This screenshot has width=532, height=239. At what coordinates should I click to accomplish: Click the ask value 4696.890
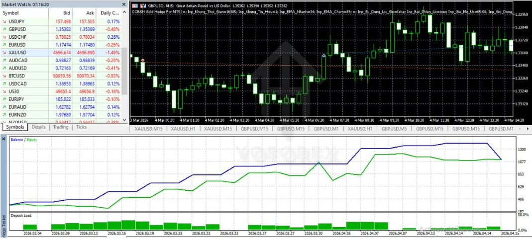click(86, 53)
